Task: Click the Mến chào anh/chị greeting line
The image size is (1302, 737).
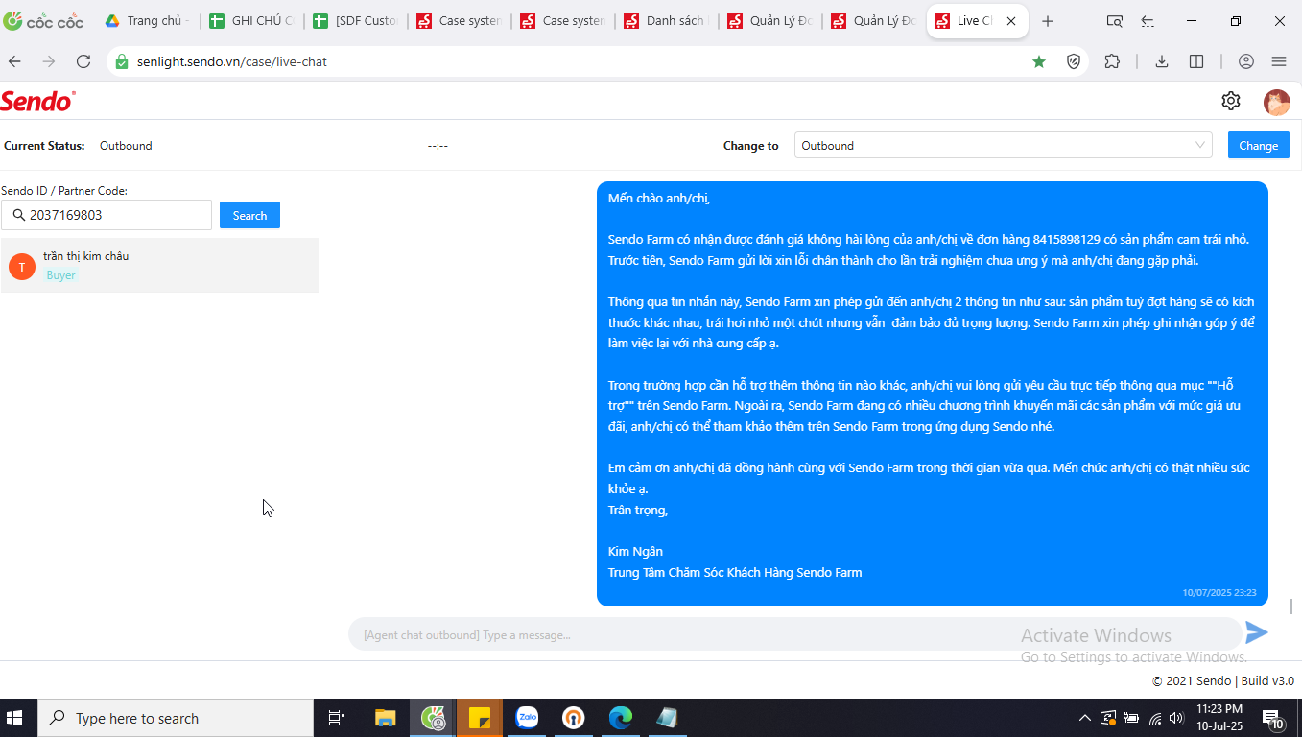Action: (659, 199)
